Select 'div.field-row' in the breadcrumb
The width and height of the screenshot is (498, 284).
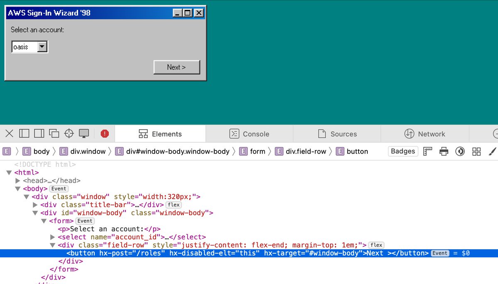coord(301,151)
